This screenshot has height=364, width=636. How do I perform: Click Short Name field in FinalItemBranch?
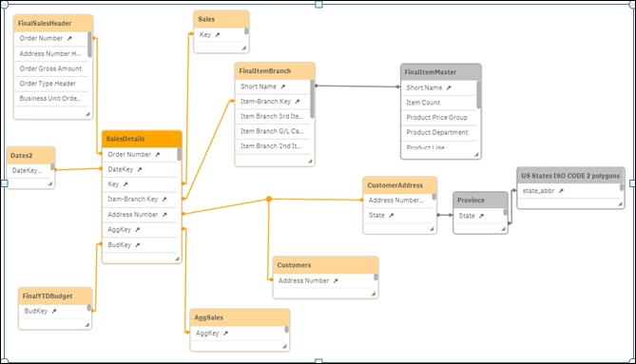coord(273,86)
